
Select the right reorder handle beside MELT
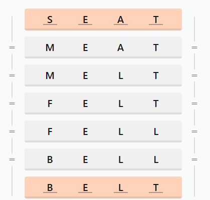(194, 75)
